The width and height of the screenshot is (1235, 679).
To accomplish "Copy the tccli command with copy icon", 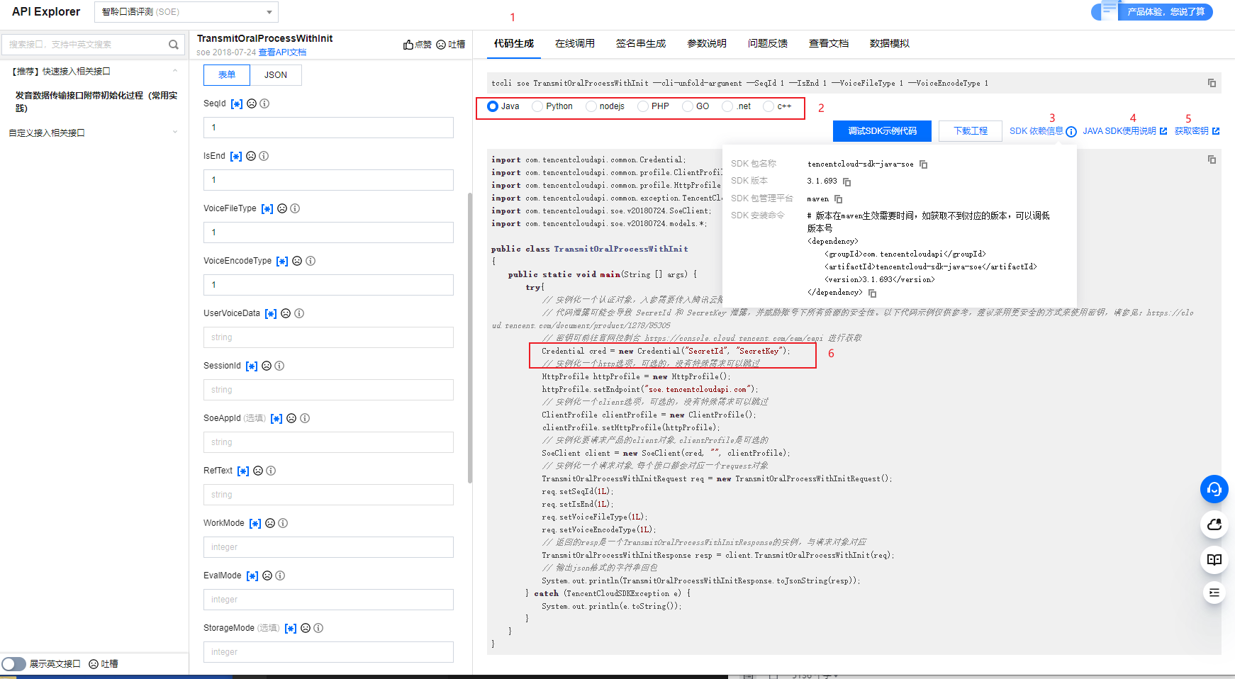I will (1212, 83).
